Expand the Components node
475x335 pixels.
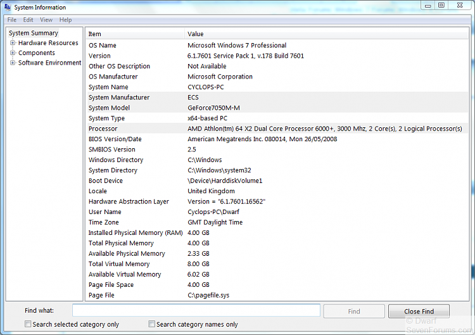[13, 53]
